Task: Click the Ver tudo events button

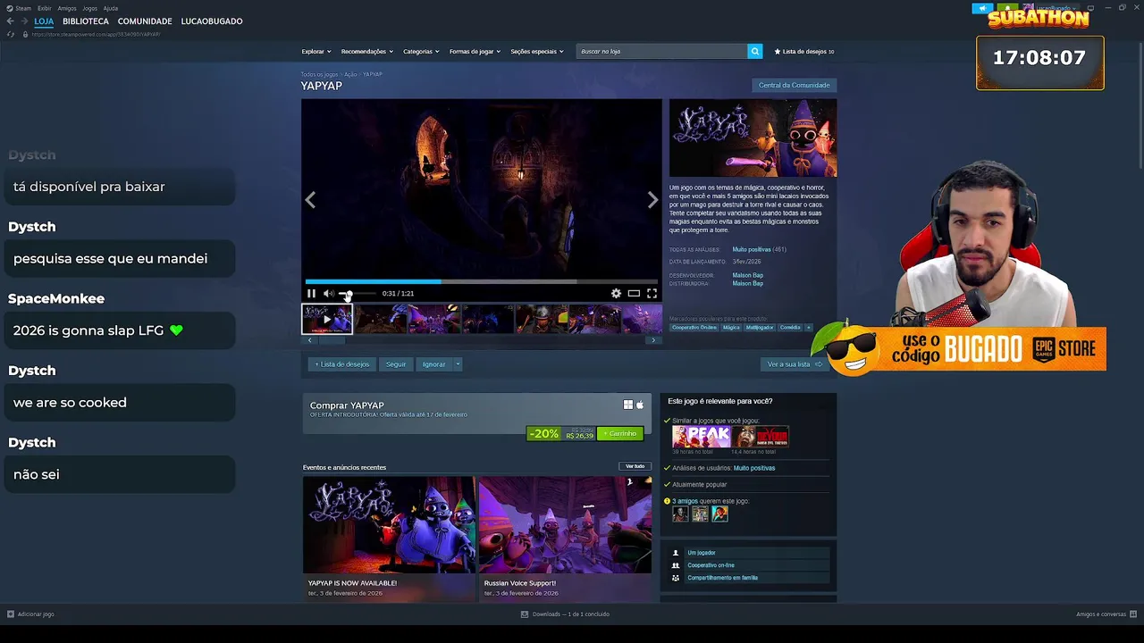Action: 635,466
